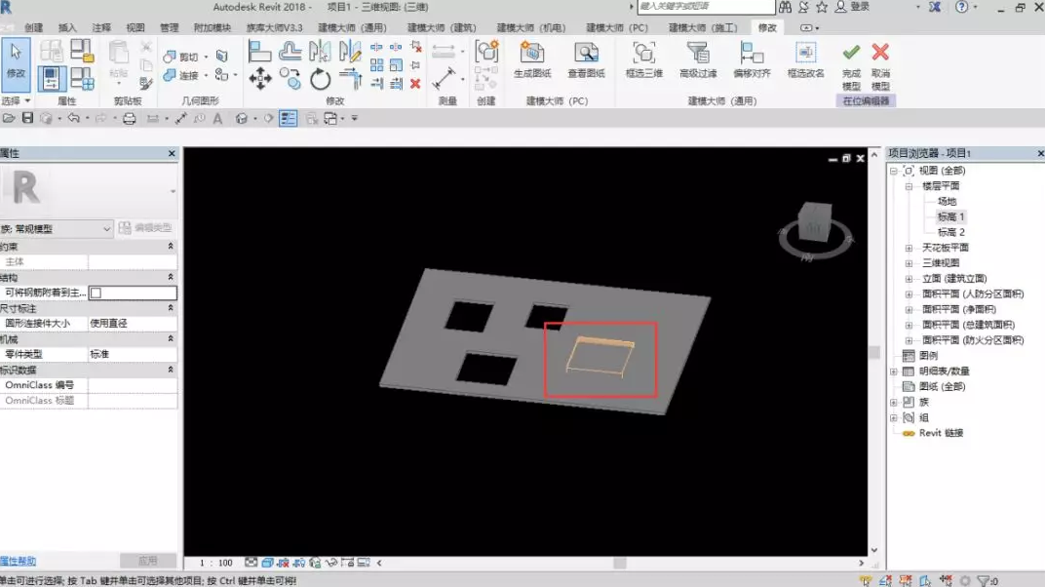
Task: Click the Offset tool icon
Action: pyautogui.click(x=290, y=52)
